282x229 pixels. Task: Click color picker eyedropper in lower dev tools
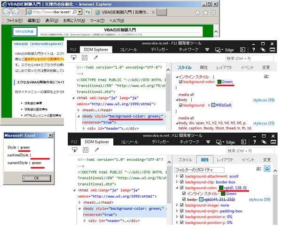click(96, 149)
